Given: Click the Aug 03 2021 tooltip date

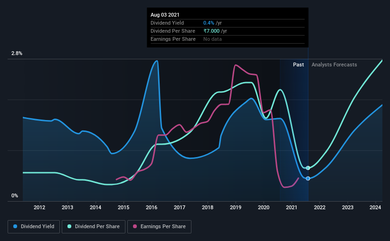Looking at the screenshot, I should point(165,15).
